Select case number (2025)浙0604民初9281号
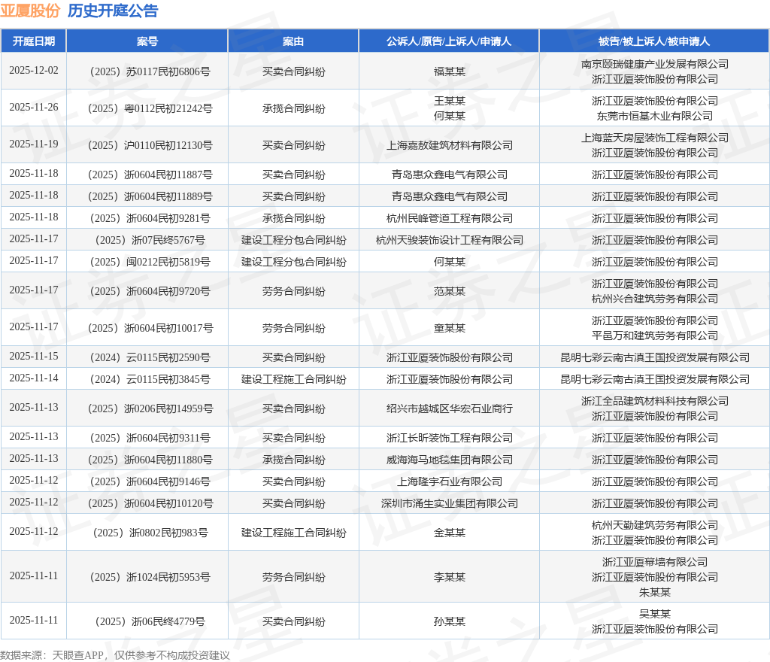This screenshot has height=662, width=770. [150, 219]
